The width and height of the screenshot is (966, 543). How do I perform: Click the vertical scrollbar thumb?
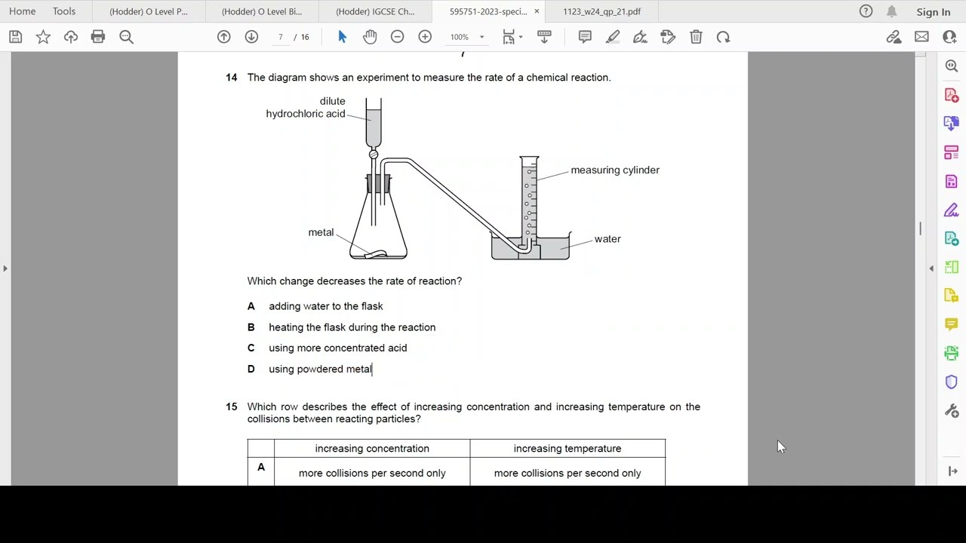click(x=920, y=229)
